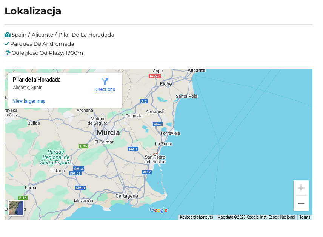Click the Cartagena label on the map
This screenshot has width=323, height=237.
[126, 196]
